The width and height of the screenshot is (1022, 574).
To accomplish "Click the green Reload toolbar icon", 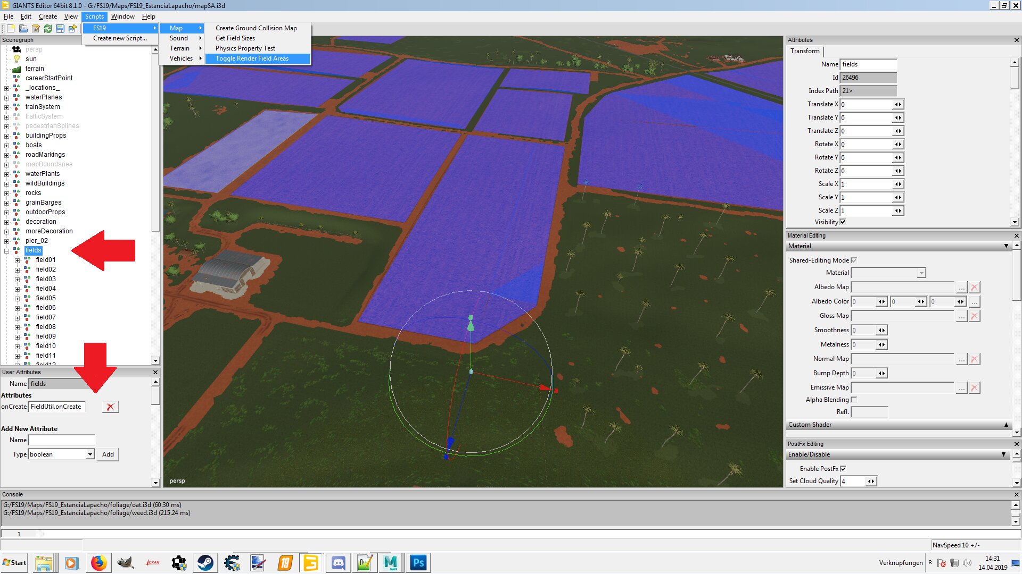I will pos(48,28).
